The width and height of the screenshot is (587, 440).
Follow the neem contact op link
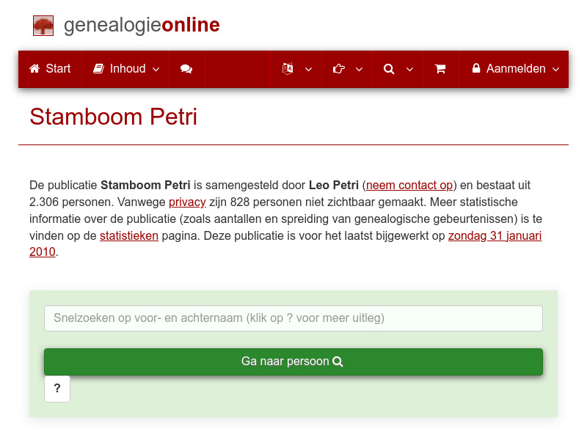(409, 185)
